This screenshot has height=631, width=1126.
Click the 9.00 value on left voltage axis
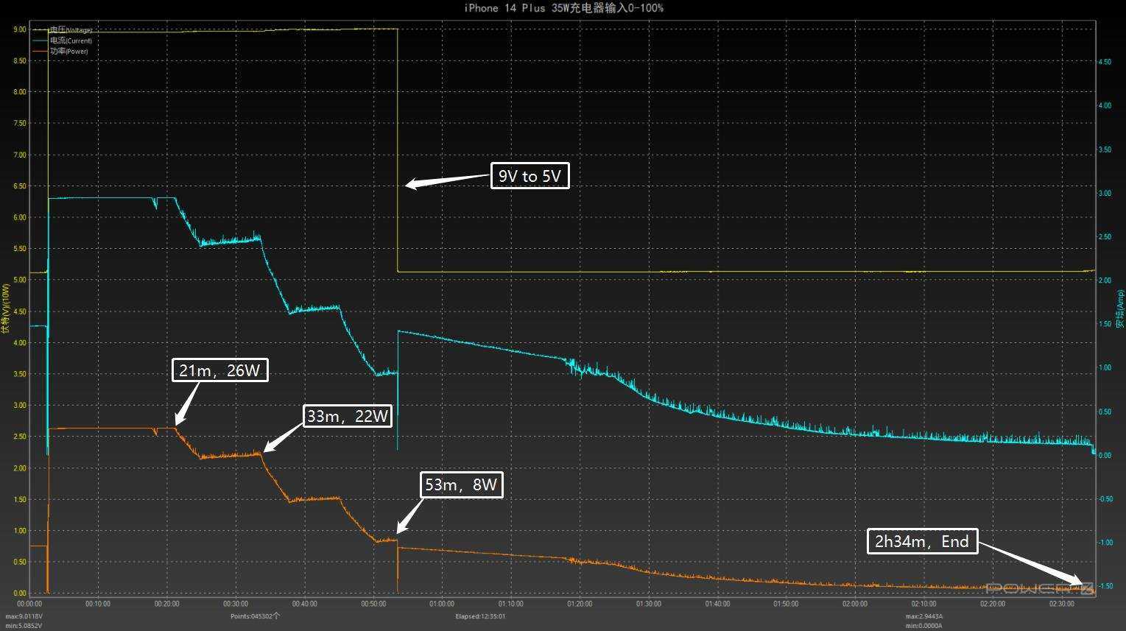(x=19, y=29)
